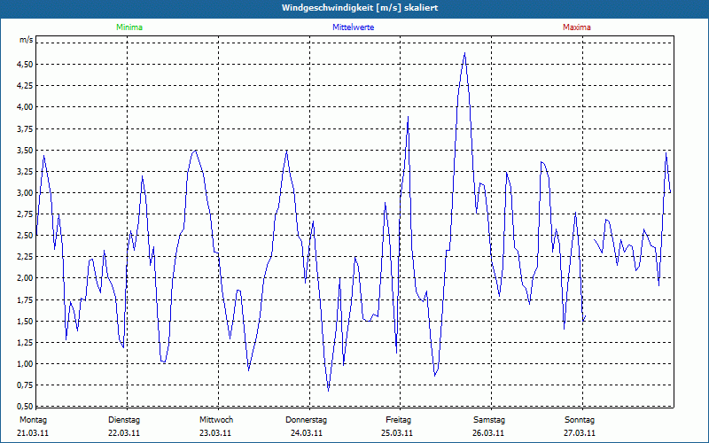Click the lowest wind speed dip on Thursday
Screen dimensions: 709x443
coord(328,391)
